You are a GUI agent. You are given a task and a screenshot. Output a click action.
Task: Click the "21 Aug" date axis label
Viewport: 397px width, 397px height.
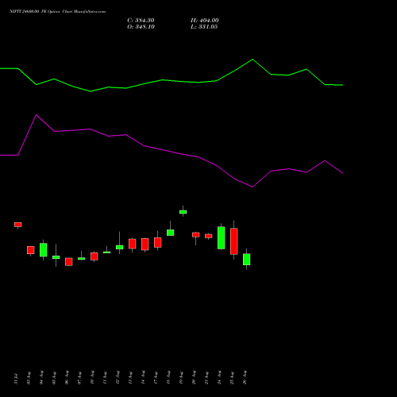pyautogui.click(x=207, y=378)
